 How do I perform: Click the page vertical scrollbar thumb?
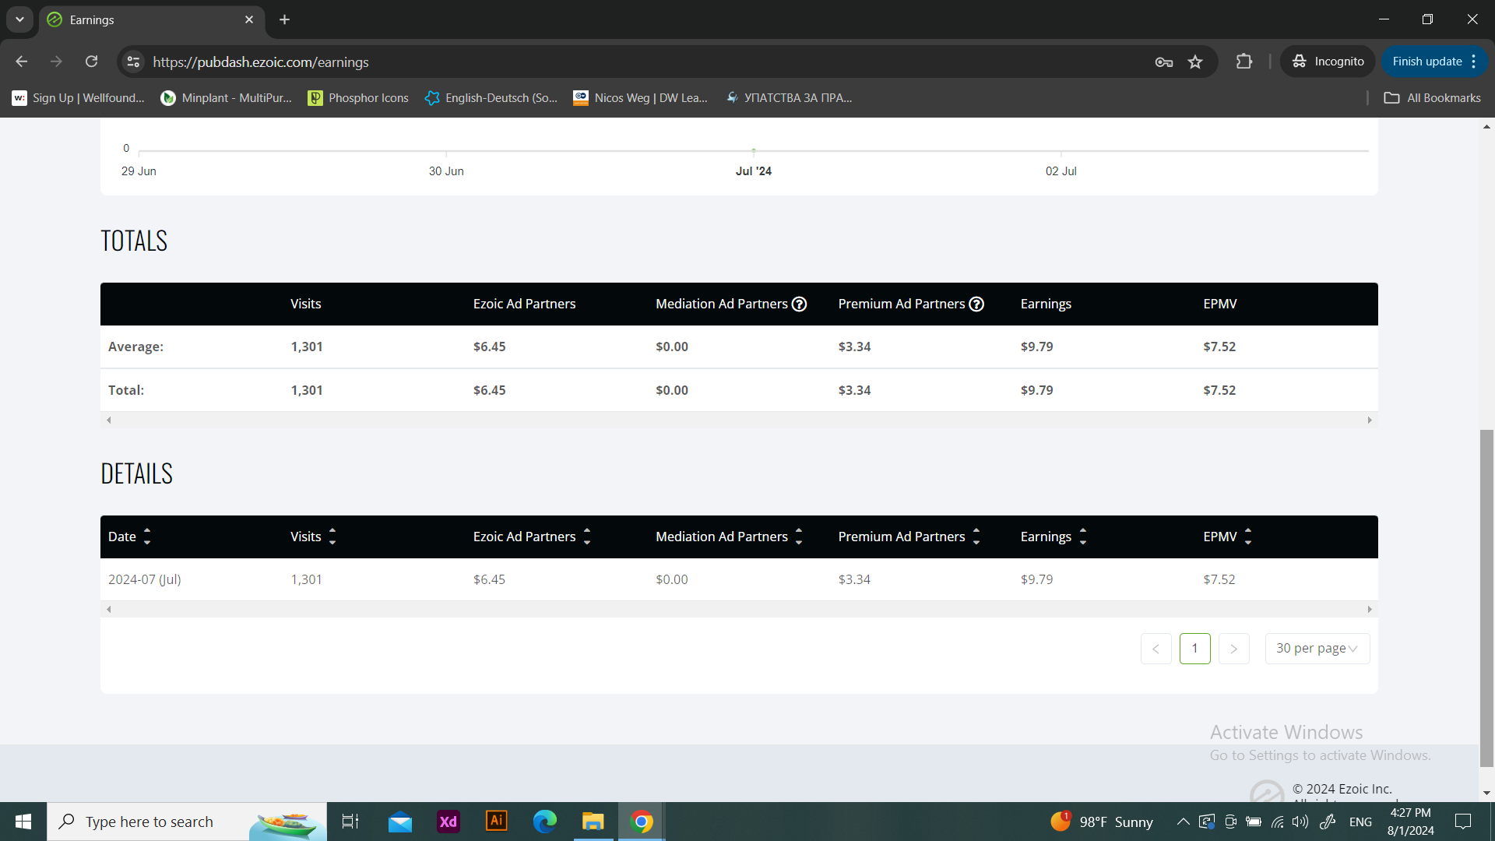point(1486,598)
